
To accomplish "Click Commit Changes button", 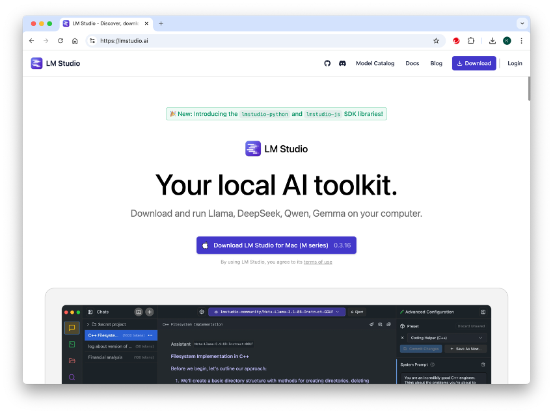I will [x=421, y=349].
